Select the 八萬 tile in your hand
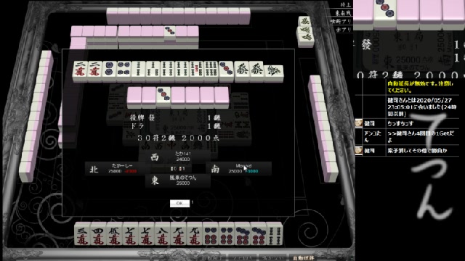The width and height of the screenshot is (465, 261). tap(163, 234)
